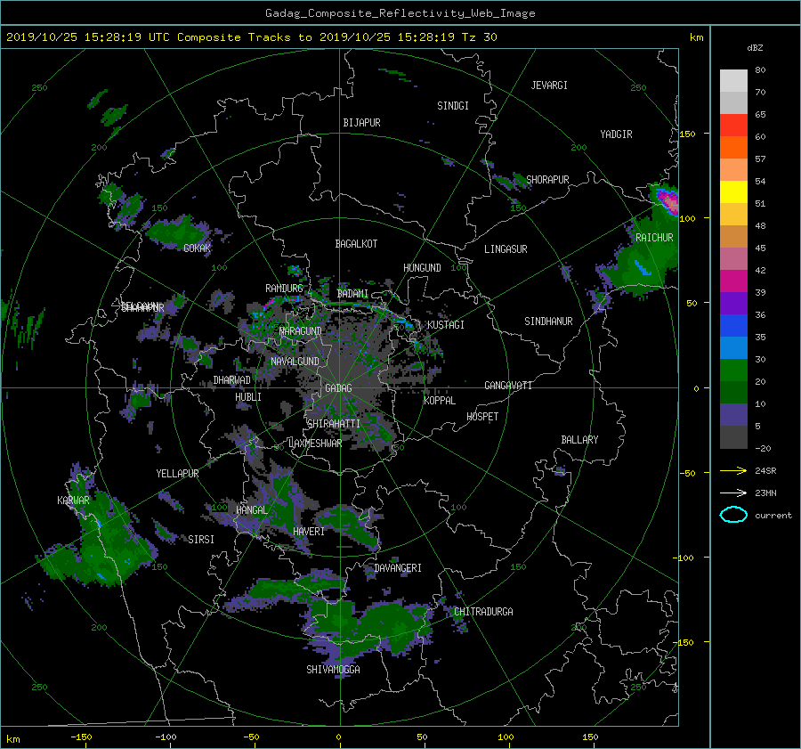Click the intense magenta storm cell near Raichur
Screen dimensions: 801x749
tap(667, 199)
